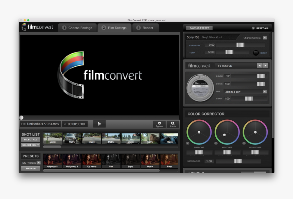293x199 pixels.
Task: Switch to Choose Footage tab
Action: [77, 28]
